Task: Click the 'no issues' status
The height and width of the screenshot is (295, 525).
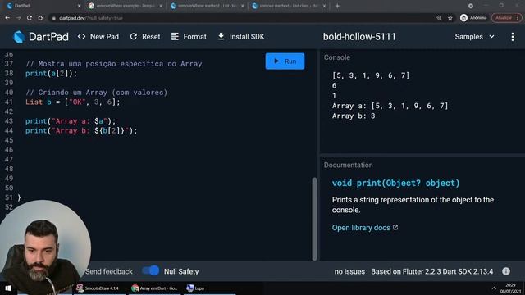Action: (349, 271)
